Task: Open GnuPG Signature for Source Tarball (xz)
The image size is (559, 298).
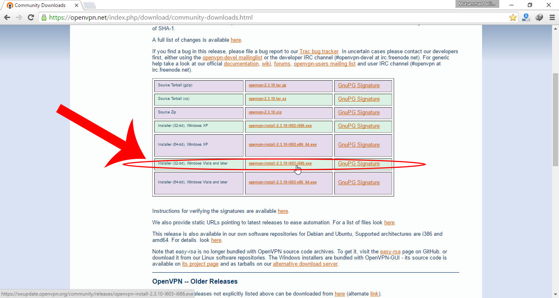Action: pos(359,99)
